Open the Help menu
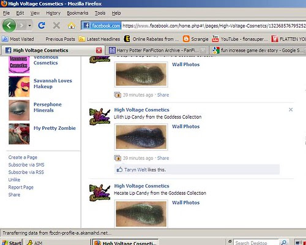Viewport: 306px width, 245px height. coord(116,13)
